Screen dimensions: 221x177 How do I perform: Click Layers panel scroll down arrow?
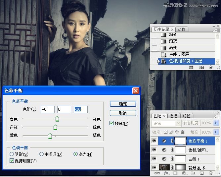click(217, 167)
